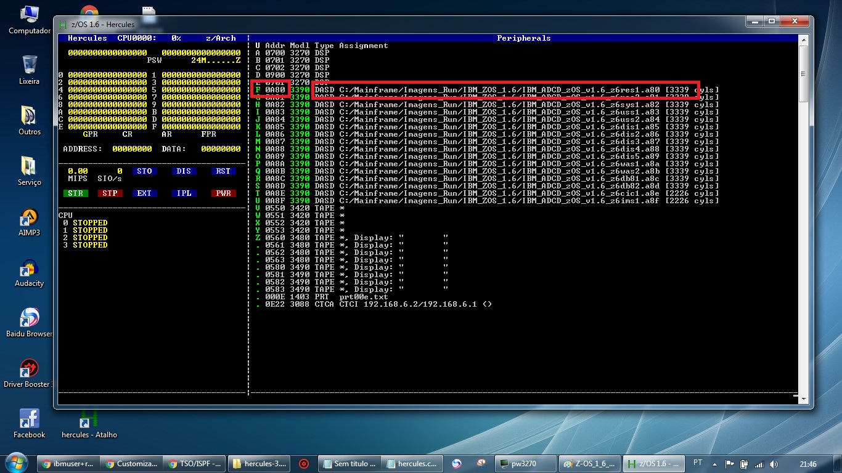Image resolution: width=842 pixels, height=473 pixels.
Task: Click the red STP stop button
Action: point(110,193)
